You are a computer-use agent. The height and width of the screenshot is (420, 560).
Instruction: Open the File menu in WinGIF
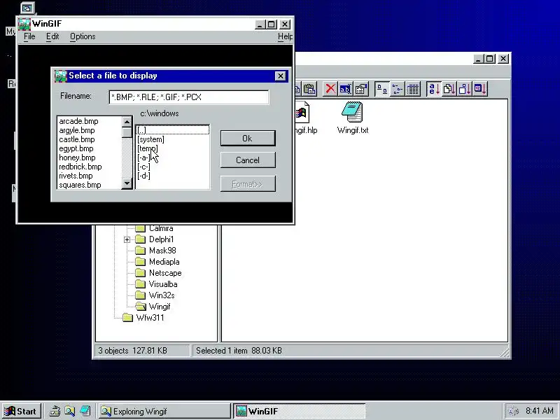coord(29,36)
